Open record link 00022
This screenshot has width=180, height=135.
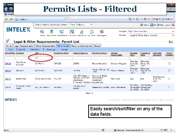pos(8,70)
